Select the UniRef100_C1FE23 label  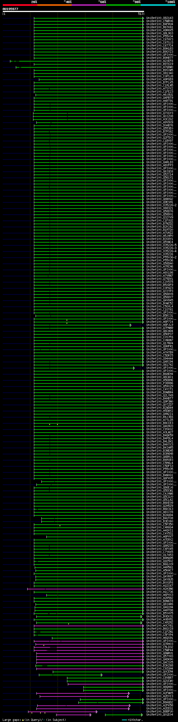coord(160,92)
